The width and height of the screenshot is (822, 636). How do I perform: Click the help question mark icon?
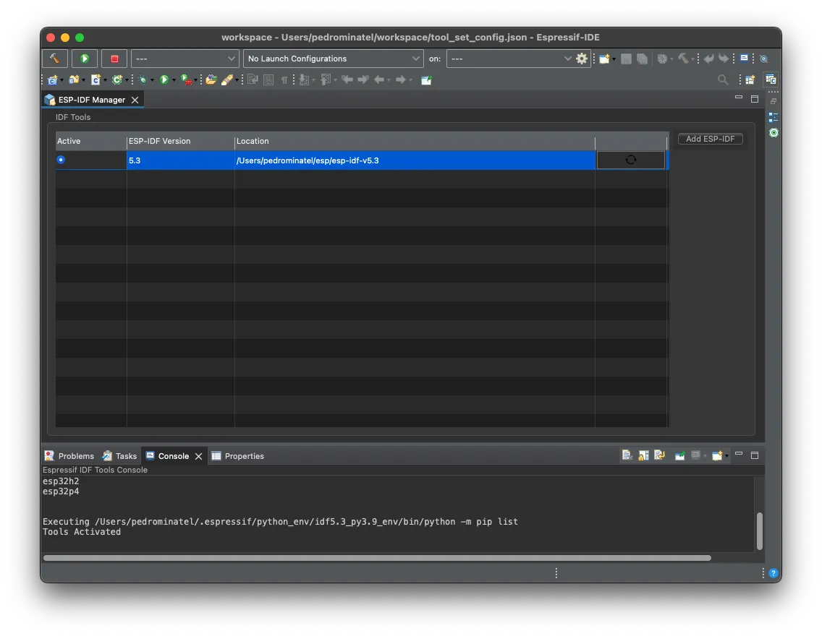click(774, 573)
